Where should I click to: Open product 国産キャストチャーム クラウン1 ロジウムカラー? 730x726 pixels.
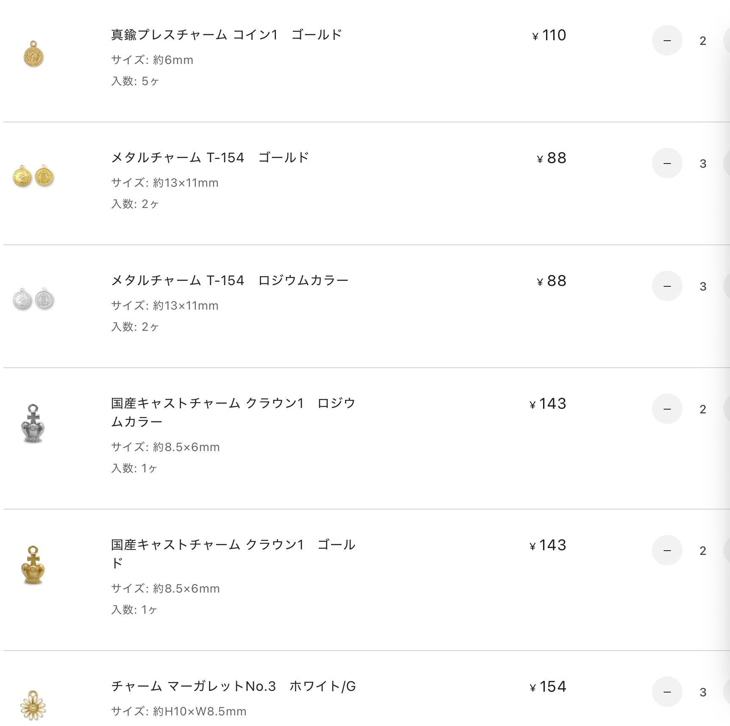pos(233,413)
